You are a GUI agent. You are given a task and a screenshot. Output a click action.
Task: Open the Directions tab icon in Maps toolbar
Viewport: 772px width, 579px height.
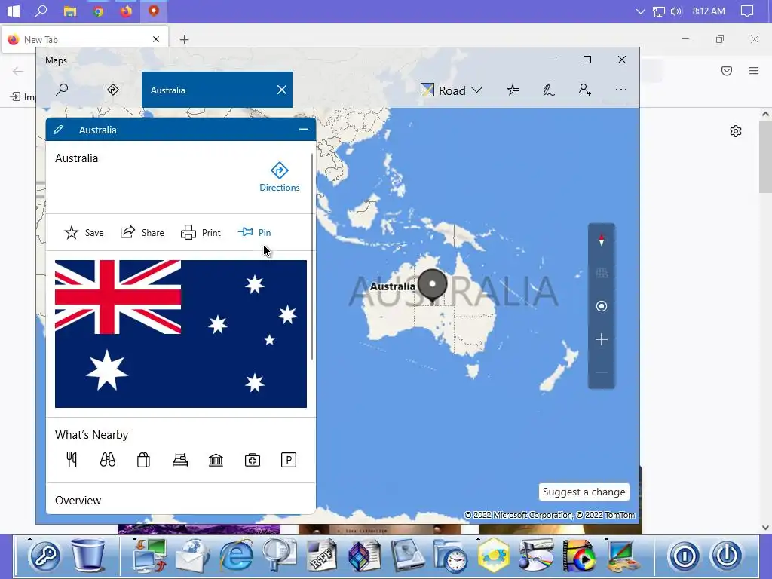click(x=113, y=90)
